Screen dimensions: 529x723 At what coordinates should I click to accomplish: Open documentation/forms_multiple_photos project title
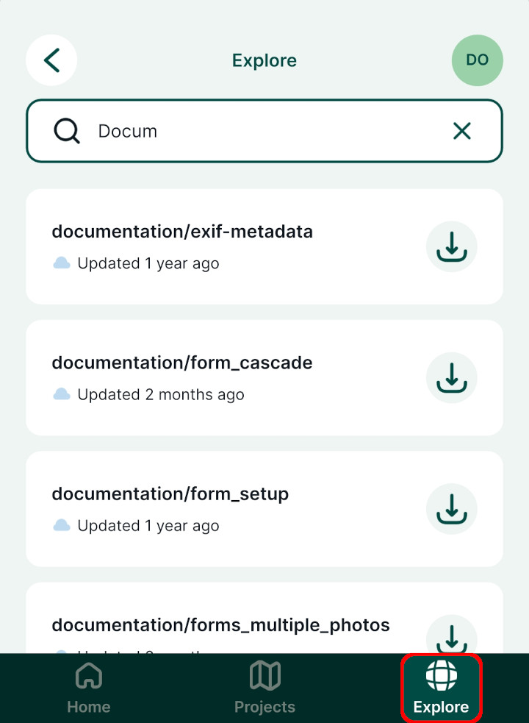pos(220,625)
